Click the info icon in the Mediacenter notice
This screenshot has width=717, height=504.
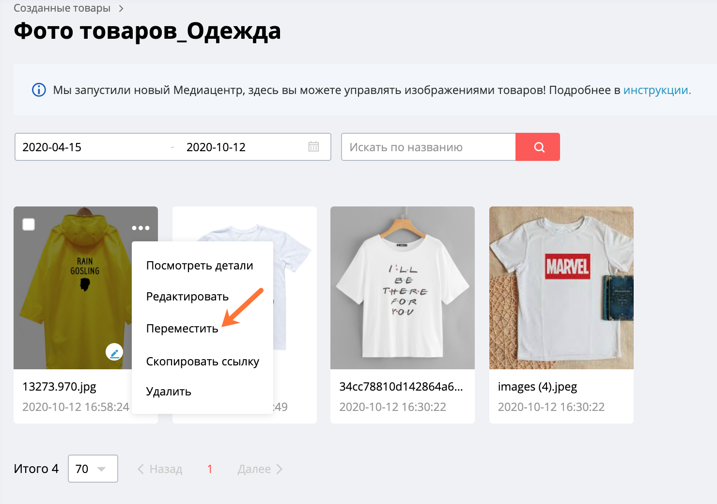pos(39,90)
